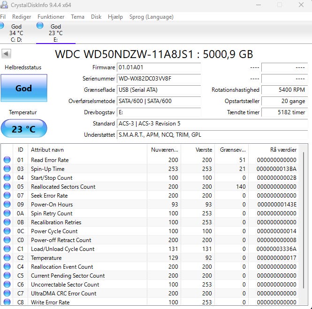Click the status orb for Current Pending Sector Count
Screen dimensions: 312x309
point(7,275)
